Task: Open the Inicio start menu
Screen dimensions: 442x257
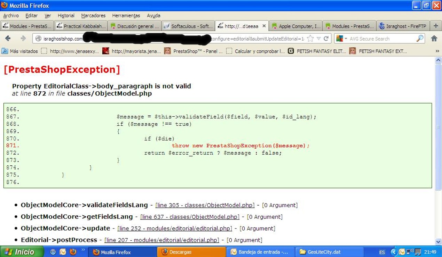Action: [22, 252]
